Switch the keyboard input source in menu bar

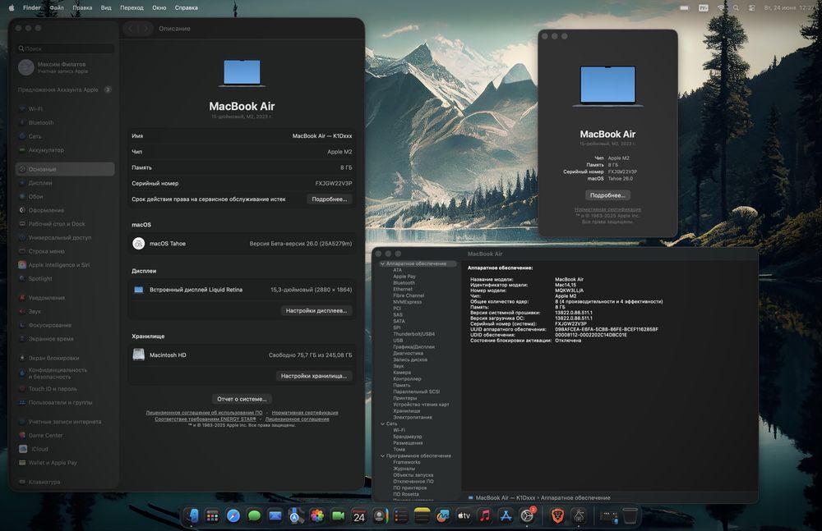pyautogui.click(x=704, y=8)
